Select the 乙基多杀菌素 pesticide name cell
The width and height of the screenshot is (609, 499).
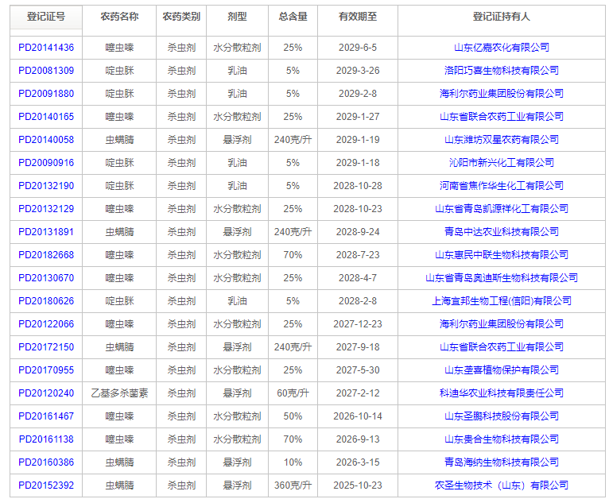pos(119,393)
